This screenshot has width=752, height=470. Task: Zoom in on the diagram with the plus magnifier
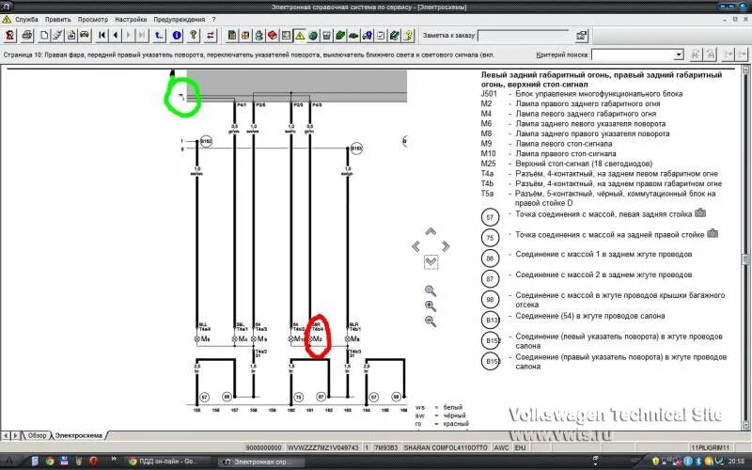tap(431, 306)
